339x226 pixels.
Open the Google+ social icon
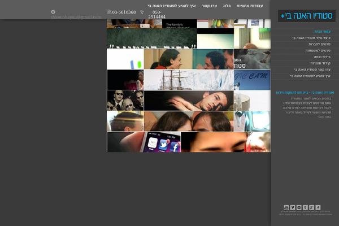(311, 207)
